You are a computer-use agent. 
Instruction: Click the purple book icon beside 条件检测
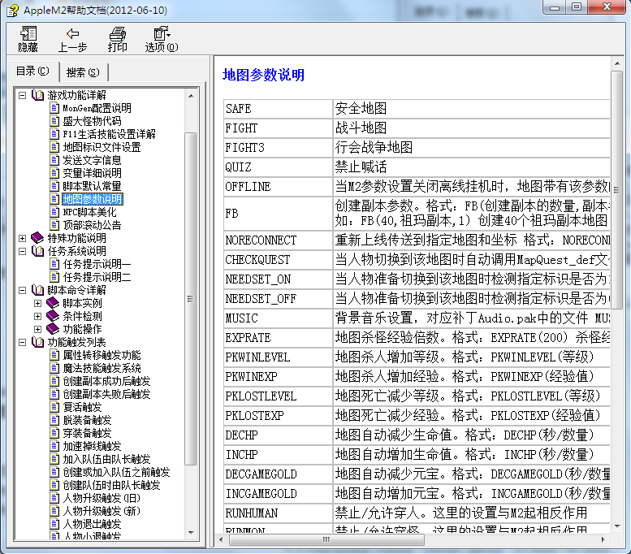point(53,316)
